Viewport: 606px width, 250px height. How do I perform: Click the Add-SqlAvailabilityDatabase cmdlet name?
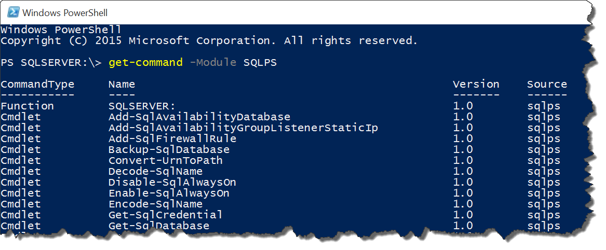199,117
